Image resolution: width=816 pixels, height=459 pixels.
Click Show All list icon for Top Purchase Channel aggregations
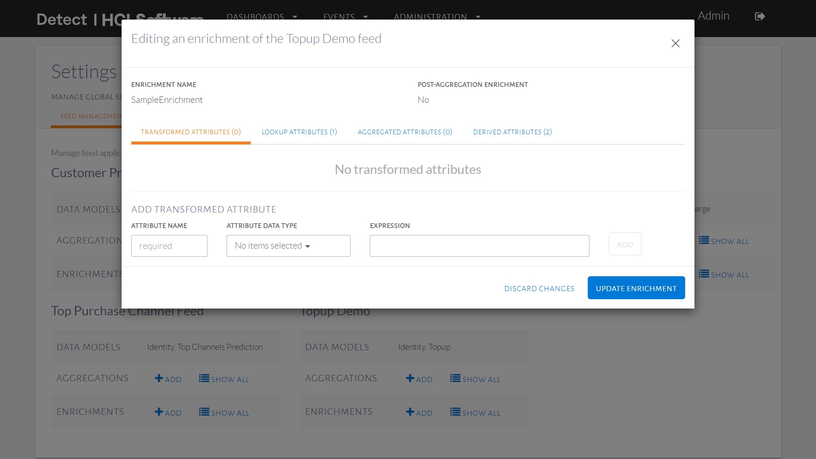tap(204, 378)
